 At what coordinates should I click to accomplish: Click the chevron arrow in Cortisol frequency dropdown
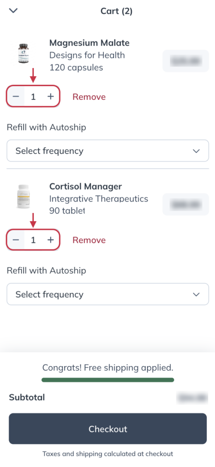click(x=196, y=295)
